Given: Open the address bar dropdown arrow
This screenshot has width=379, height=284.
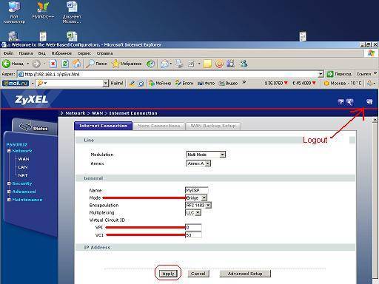Looking at the screenshot, I should 321,74.
